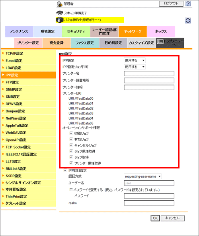Image resolution: width=199 pixels, height=236 pixels.
Task: Open the IPP設定 dropdown
Action: [135, 60]
